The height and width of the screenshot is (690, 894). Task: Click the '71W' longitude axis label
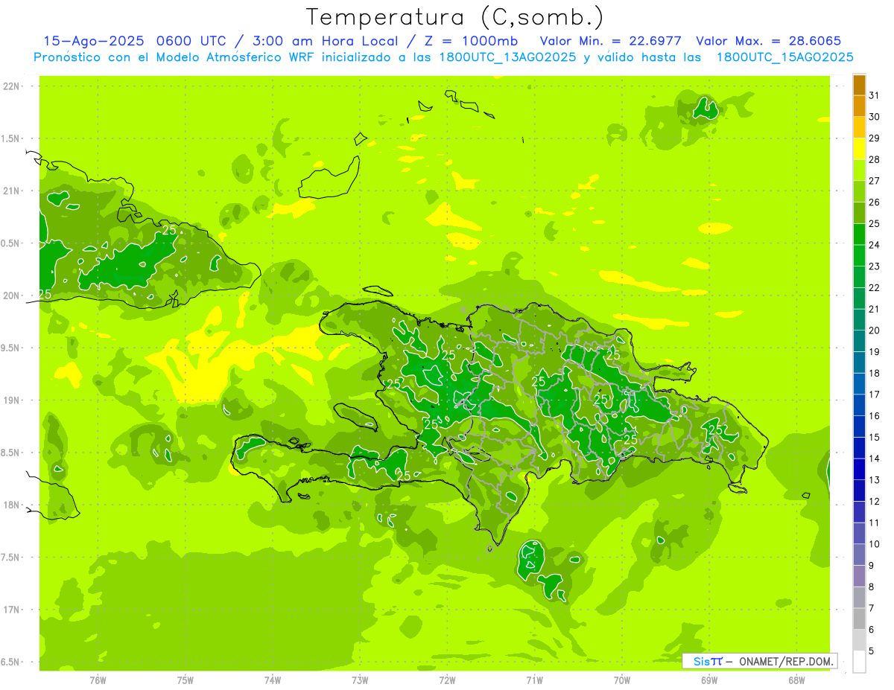(534, 680)
